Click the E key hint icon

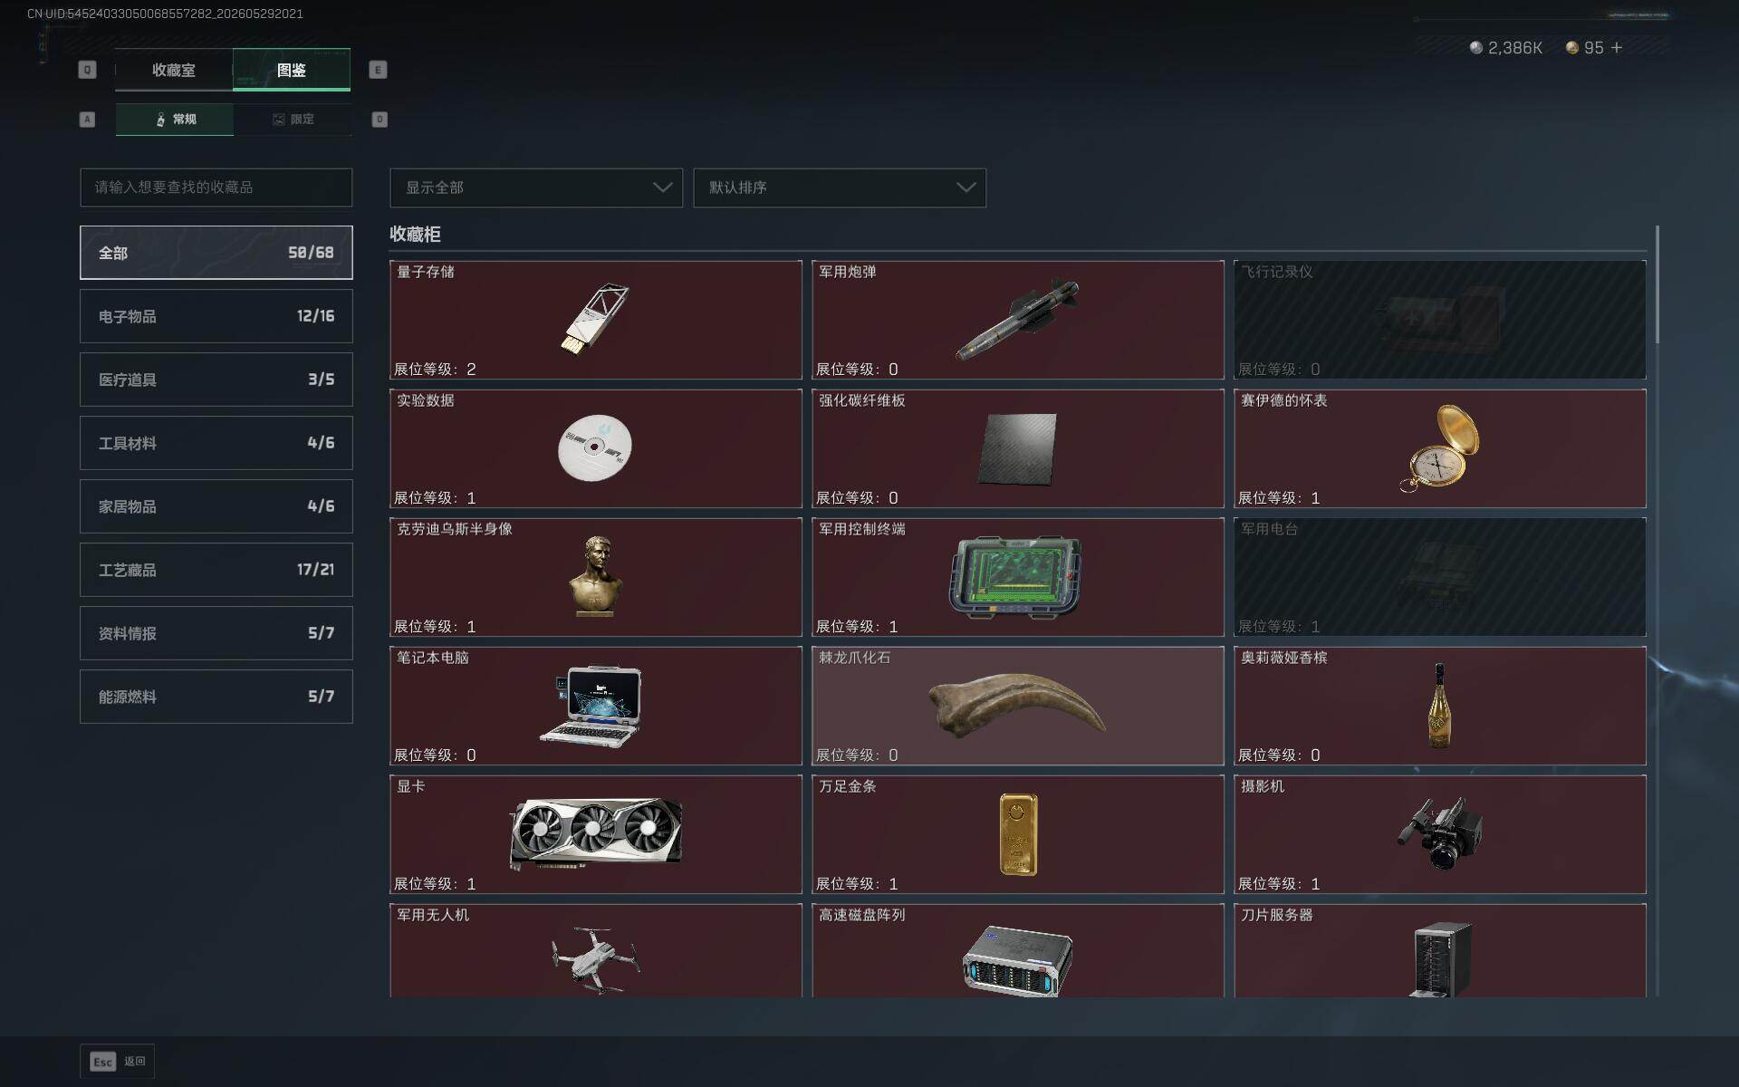378,70
